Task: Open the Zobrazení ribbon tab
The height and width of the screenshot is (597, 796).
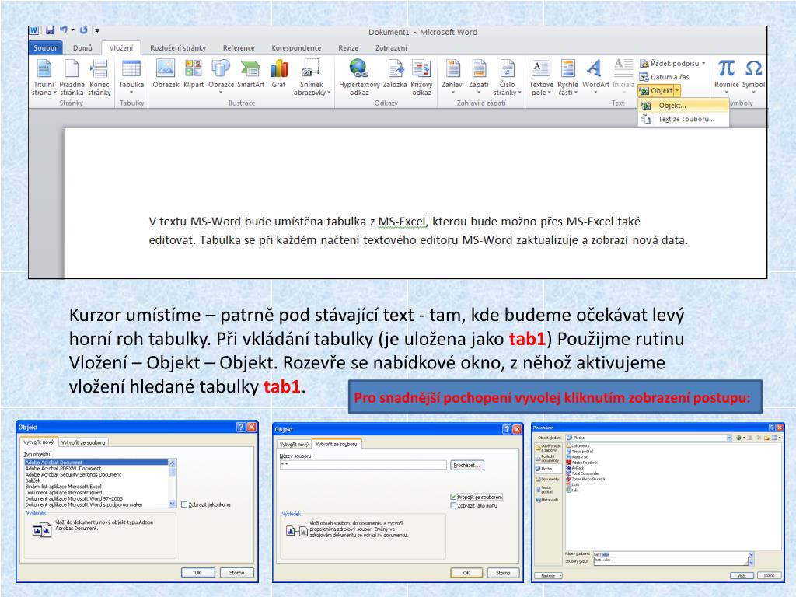Action: coord(391,47)
